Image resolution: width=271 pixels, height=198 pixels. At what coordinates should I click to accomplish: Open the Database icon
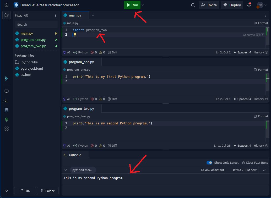tap(7, 110)
